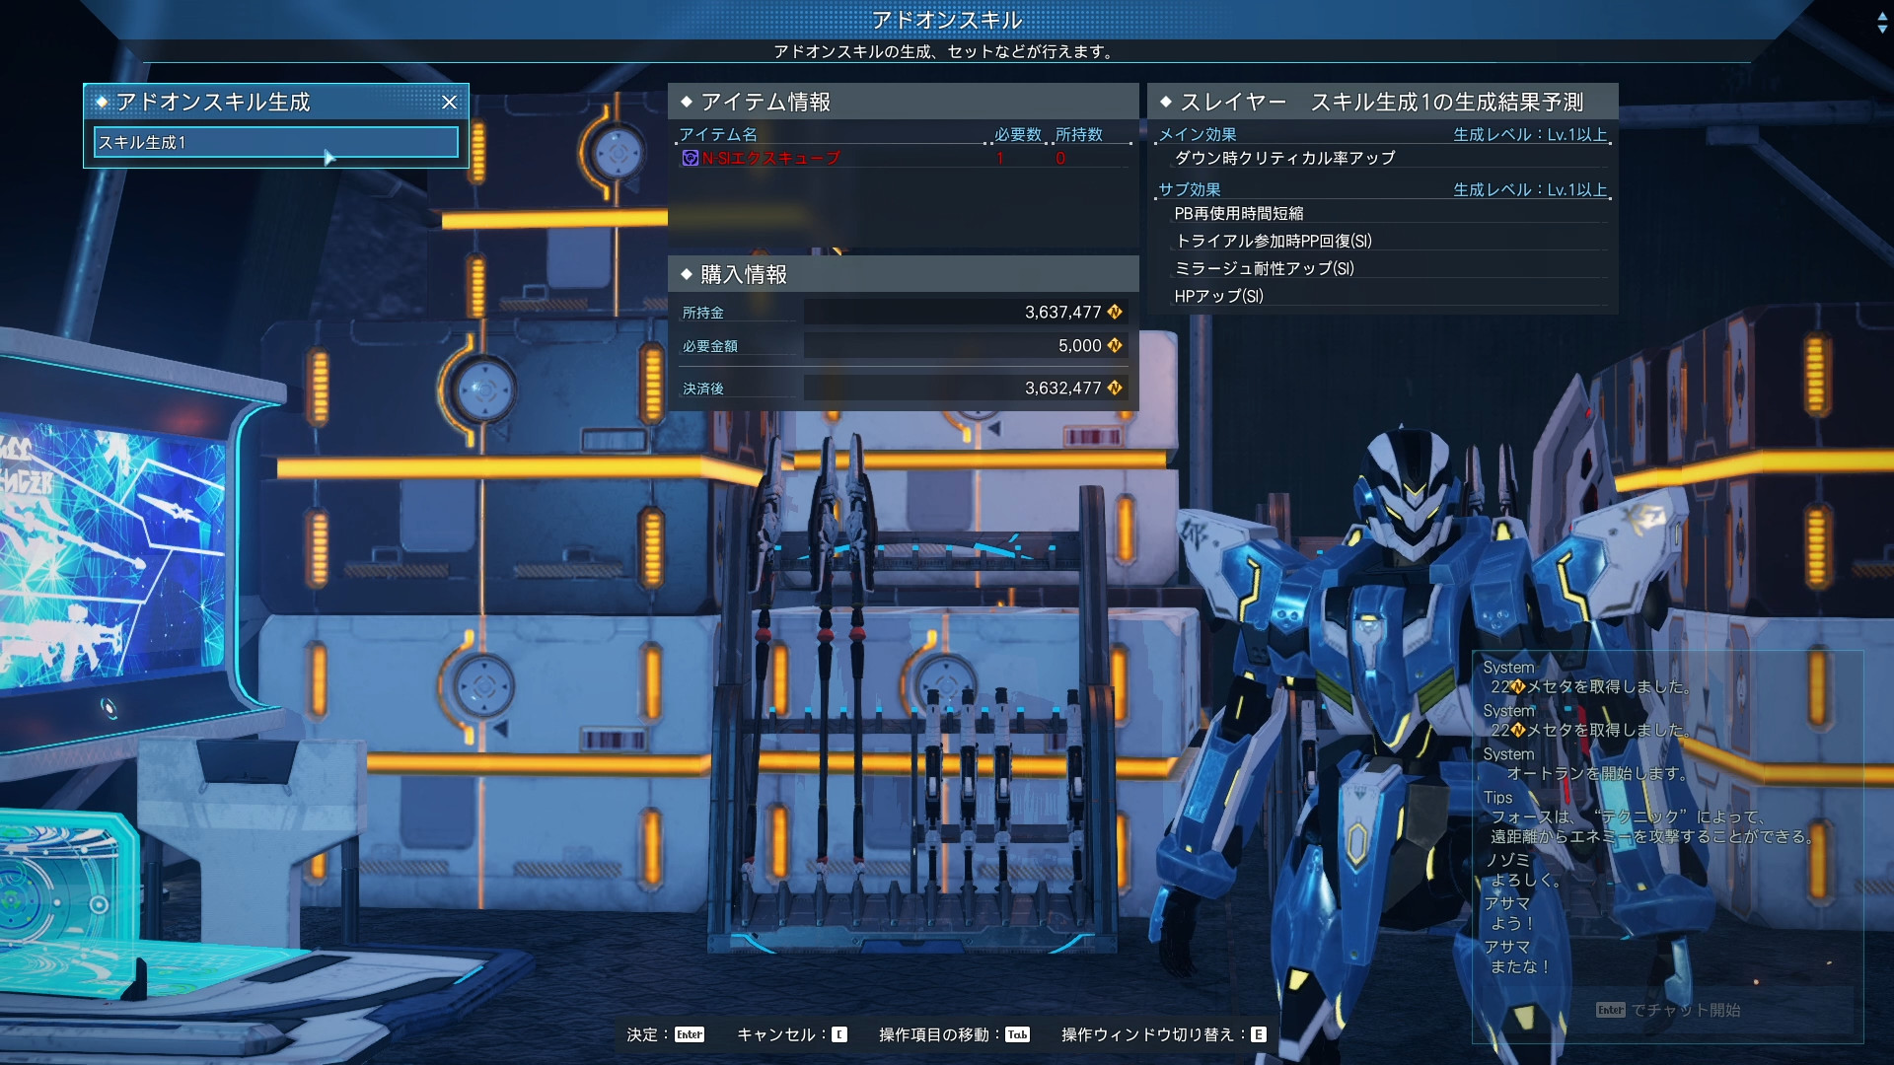Click the Tips フォースは chat message
This screenshot has height=1065, width=1894.
coord(1649,817)
